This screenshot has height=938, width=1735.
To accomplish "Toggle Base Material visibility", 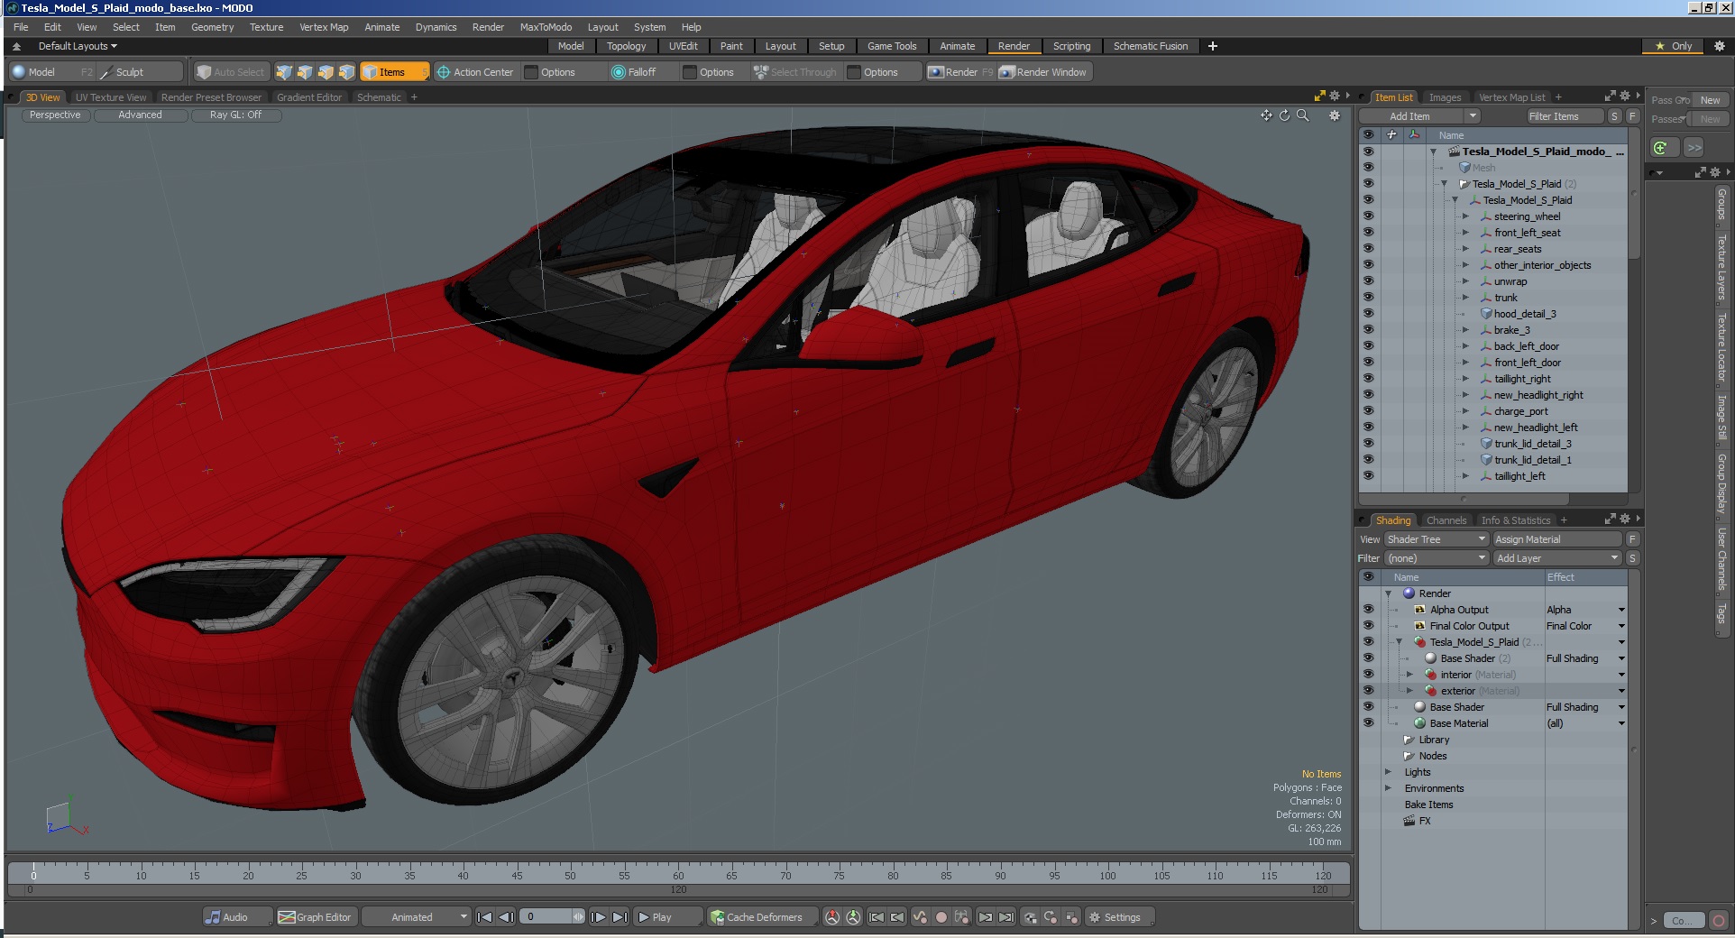I will click(1368, 723).
